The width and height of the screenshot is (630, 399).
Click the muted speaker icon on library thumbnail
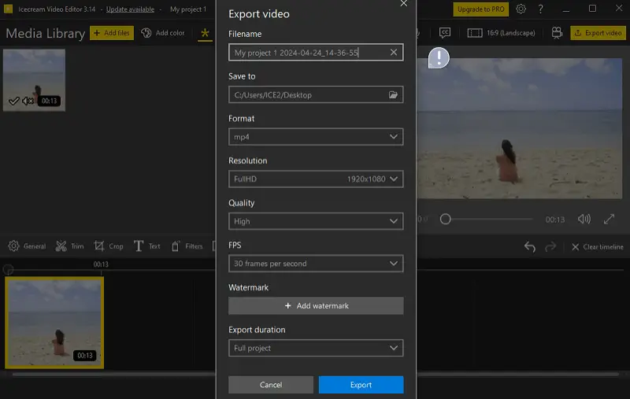pyautogui.click(x=28, y=101)
